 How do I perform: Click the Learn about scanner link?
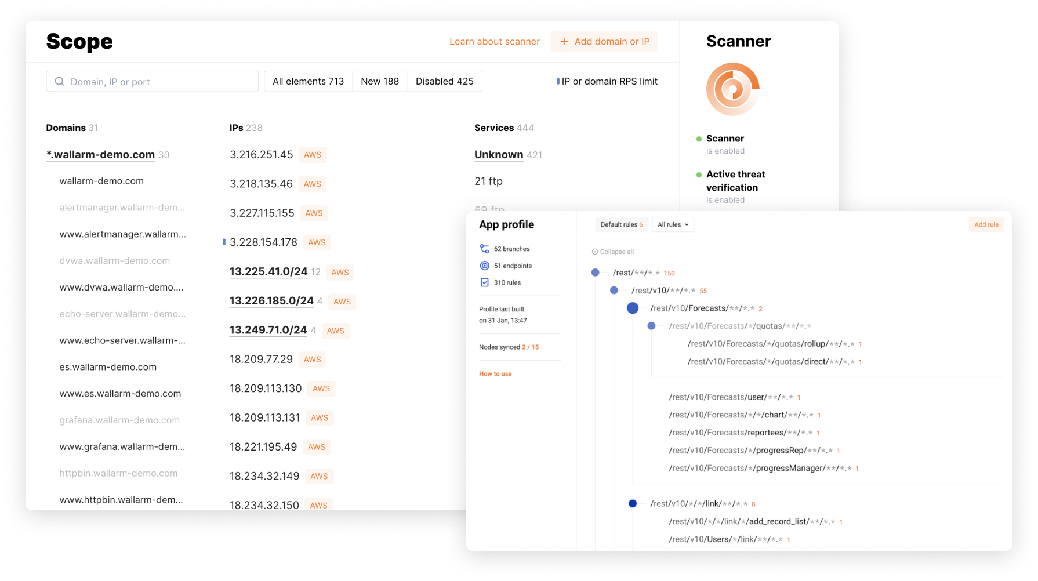[x=495, y=42]
